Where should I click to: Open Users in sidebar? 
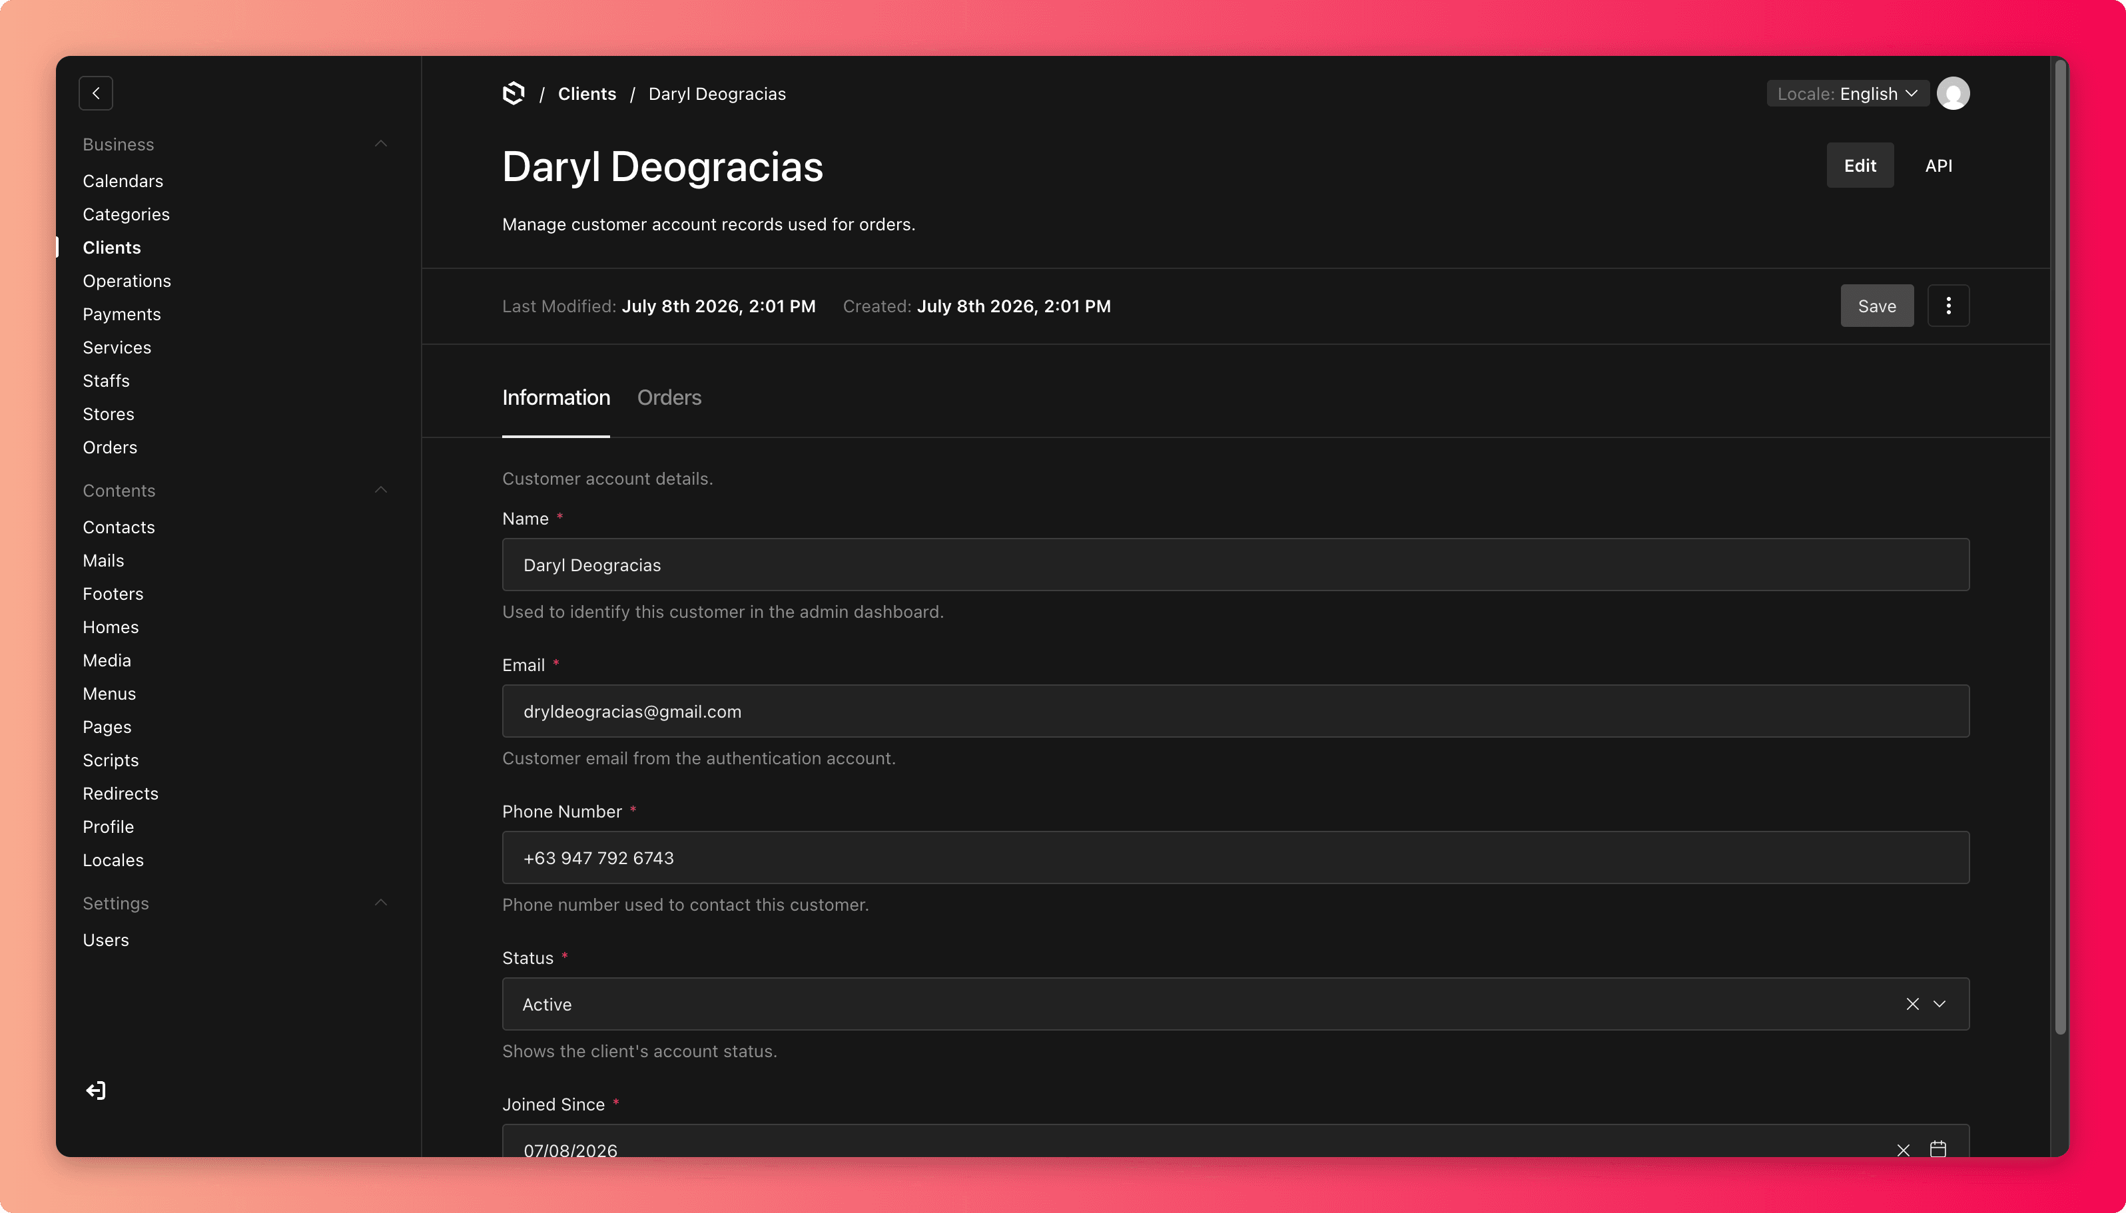(106, 941)
